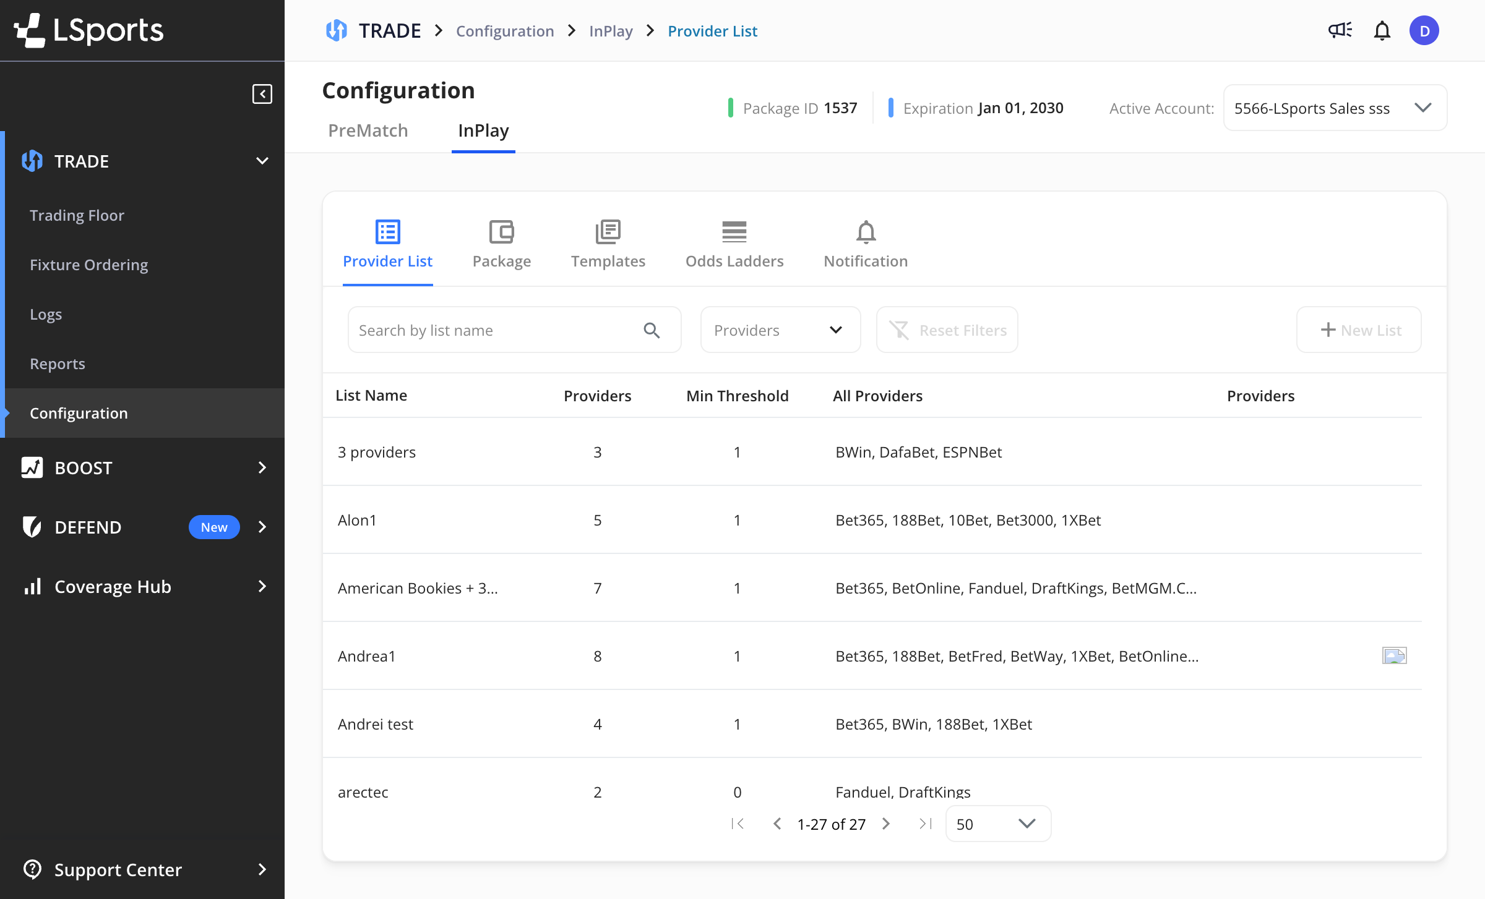Open the page size 50 dropdown

pyautogui.click(x=997, y=824)
